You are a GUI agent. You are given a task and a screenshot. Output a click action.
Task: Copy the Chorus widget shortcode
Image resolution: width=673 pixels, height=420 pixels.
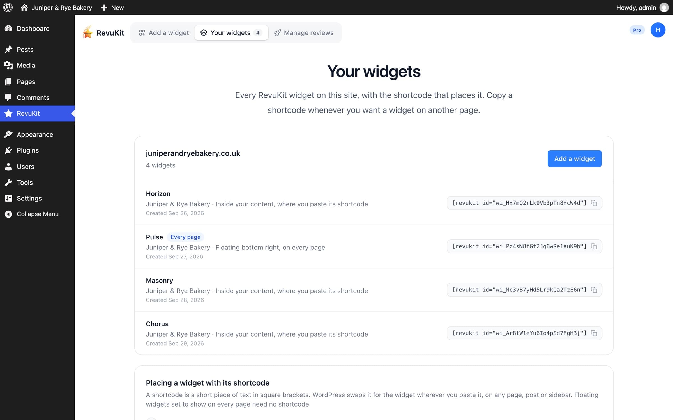click(594, 333)
